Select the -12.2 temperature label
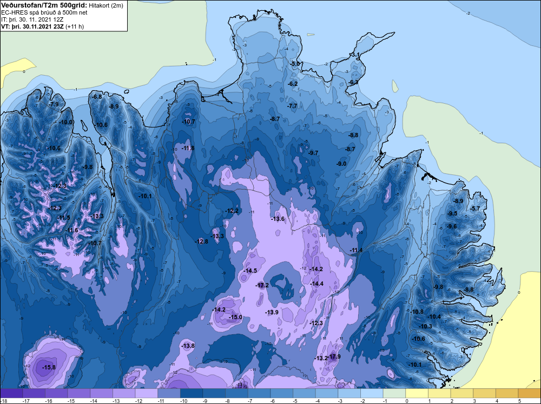Image resolution: width=541 pixels, height=404 pixels. pos(232,211)
